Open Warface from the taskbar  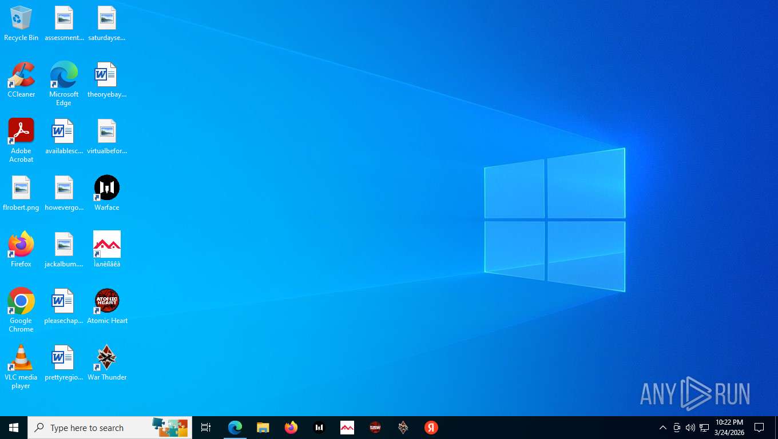(x=319, y=428)
